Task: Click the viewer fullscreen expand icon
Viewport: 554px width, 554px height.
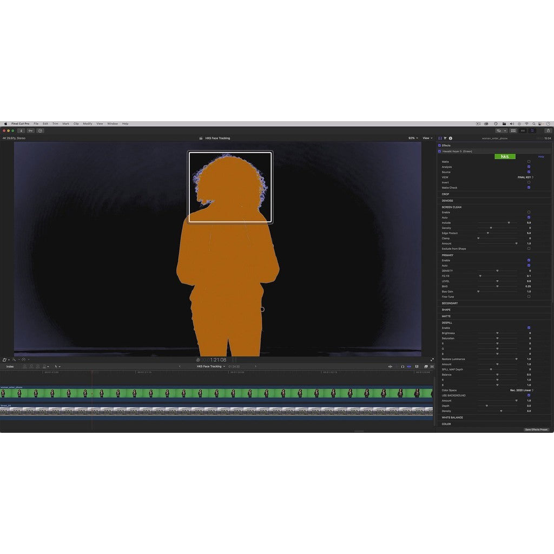Action: coord(432,360)
